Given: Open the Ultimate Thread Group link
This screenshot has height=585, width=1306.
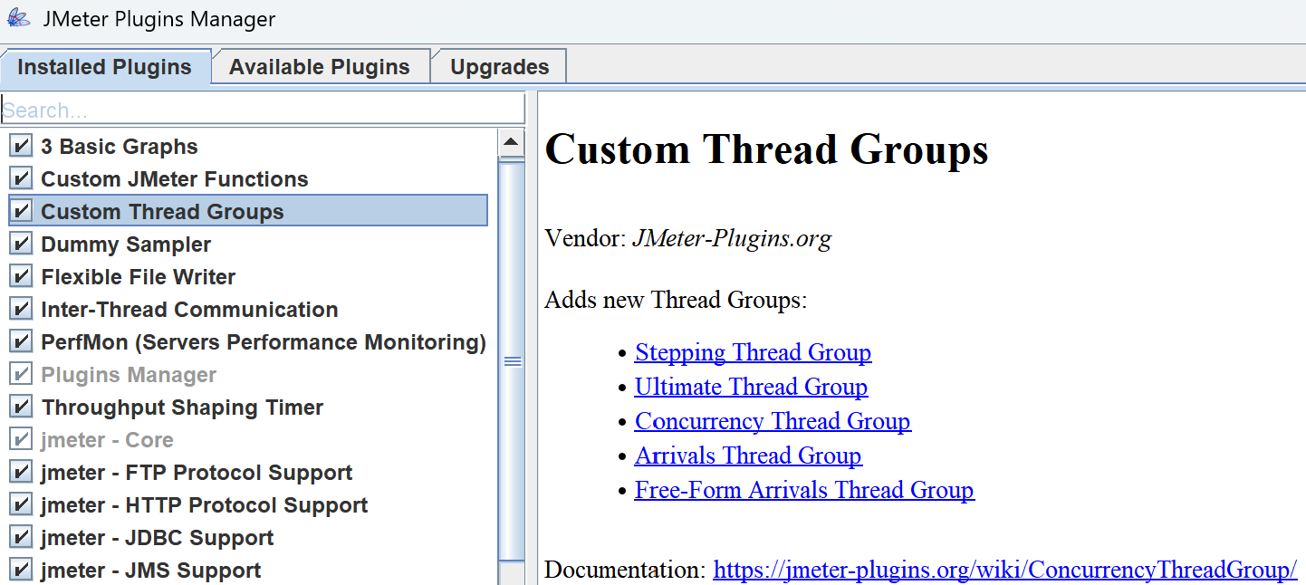Looking at the screenshot, I should (x=751, y=387).
